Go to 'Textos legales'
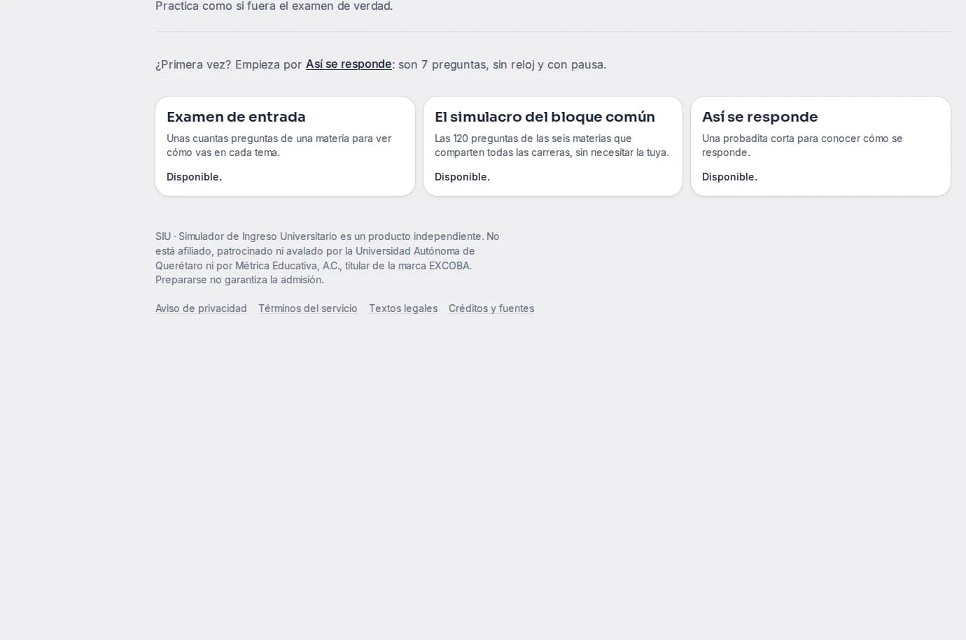 tap(403, 308)
